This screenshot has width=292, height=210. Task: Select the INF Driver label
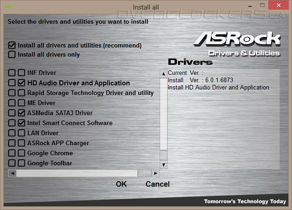(x=42, y=73)
